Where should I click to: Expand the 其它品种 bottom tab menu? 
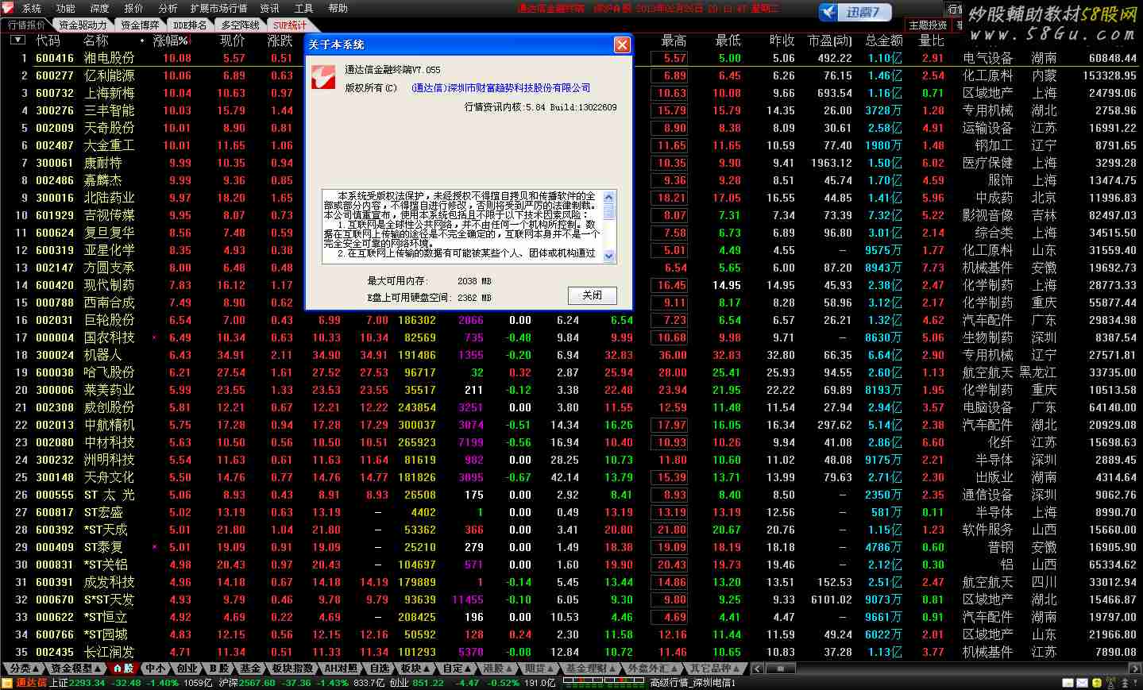(x=715, y=669)
